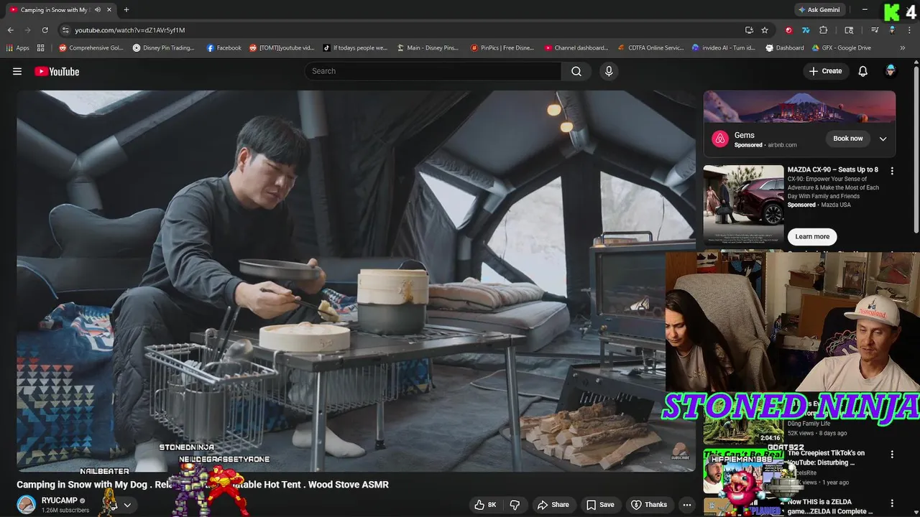Open the Facebook bookmark
Screen dimensions: 920x517
coord(224,48)
